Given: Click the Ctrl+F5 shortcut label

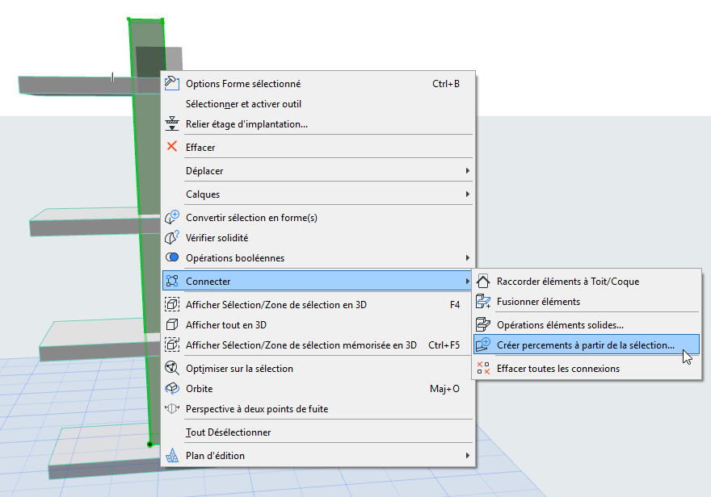Looking at the screenshot, I should click(x=444, y=345).
